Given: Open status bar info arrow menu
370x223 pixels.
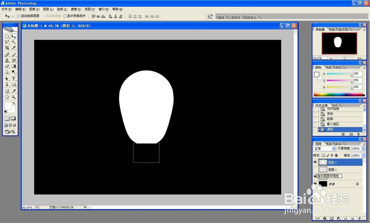Looking at the screenshot, I should (x=85, y=207).
